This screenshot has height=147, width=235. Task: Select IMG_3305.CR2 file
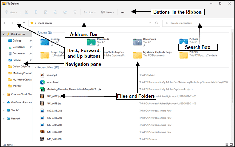[54, 132]
